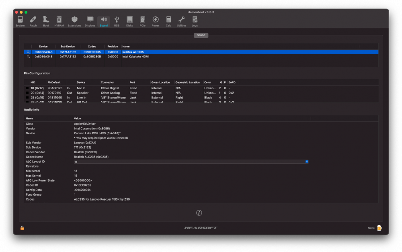402x252 pixels.
Task: Sort by the Revision column header
Action: (x=113, y=46)
